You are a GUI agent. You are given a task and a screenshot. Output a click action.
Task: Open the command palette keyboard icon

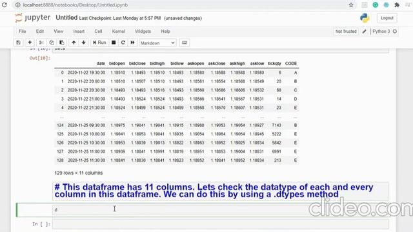[185, 43]
